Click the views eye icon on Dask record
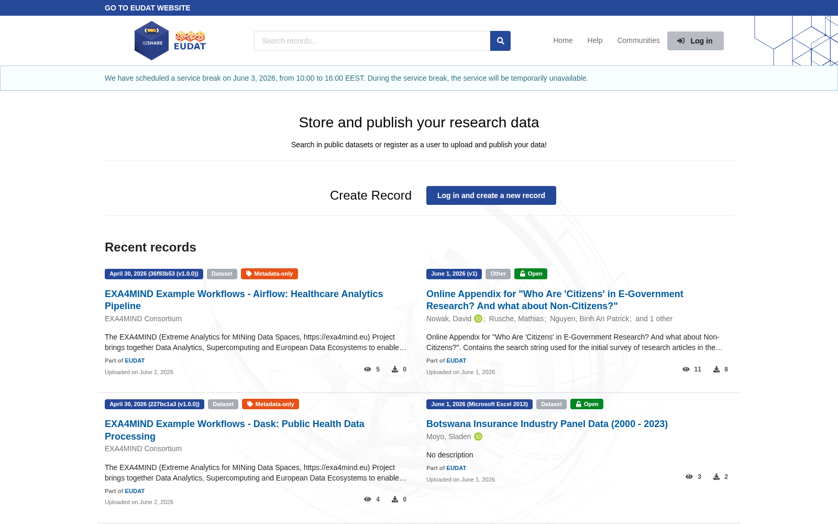838x524 pixels. (368, 499)
